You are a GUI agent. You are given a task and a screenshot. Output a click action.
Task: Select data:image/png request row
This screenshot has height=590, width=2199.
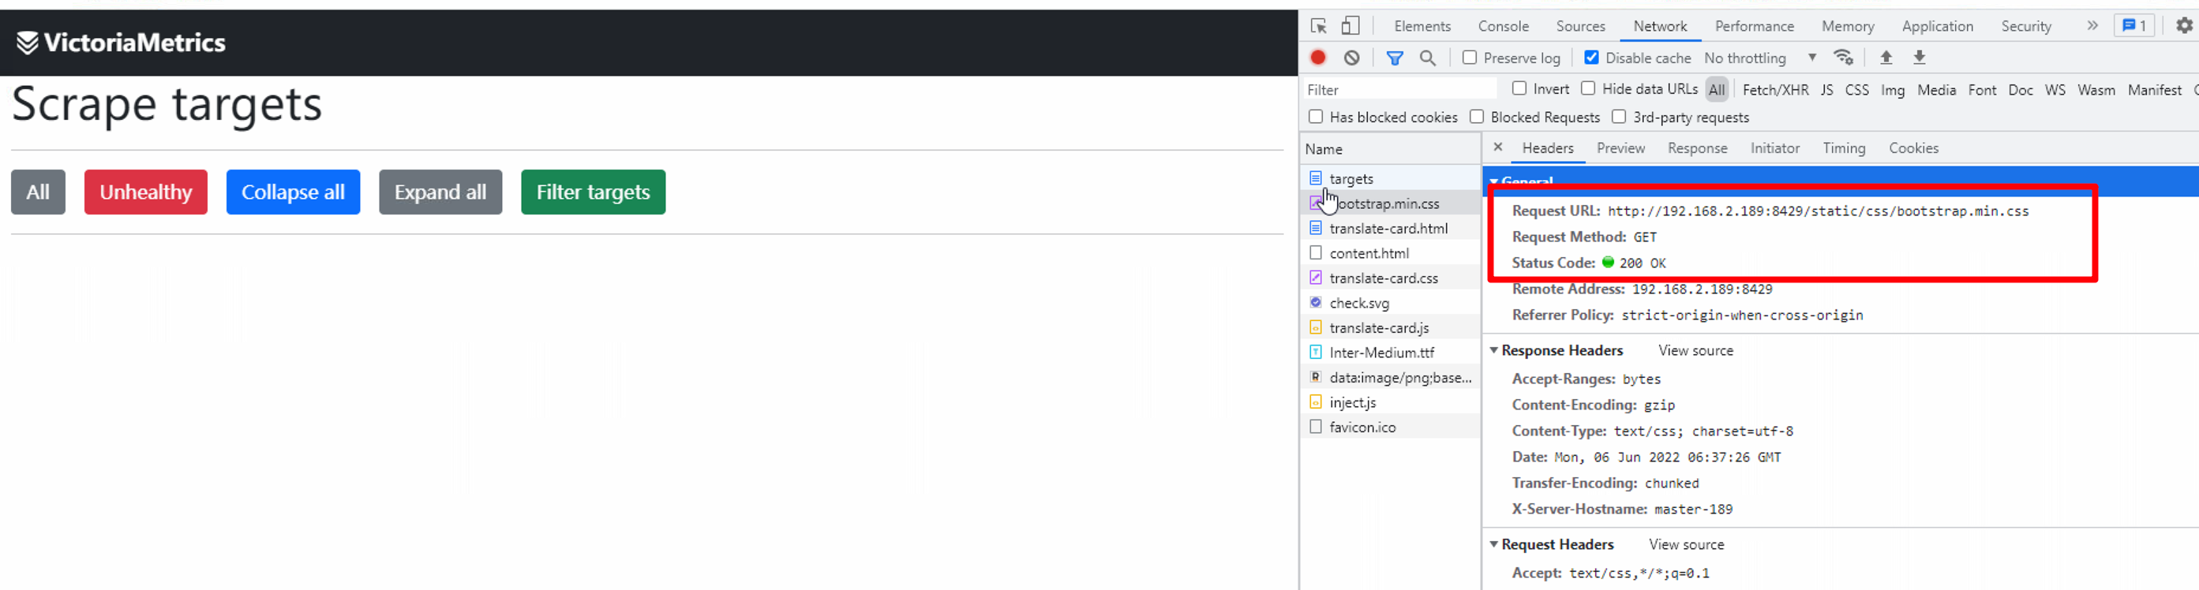pyautogui.click(x=1391, y=377)
